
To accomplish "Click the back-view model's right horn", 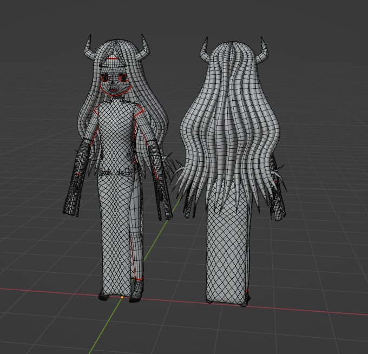I will [x=264, y=49].
